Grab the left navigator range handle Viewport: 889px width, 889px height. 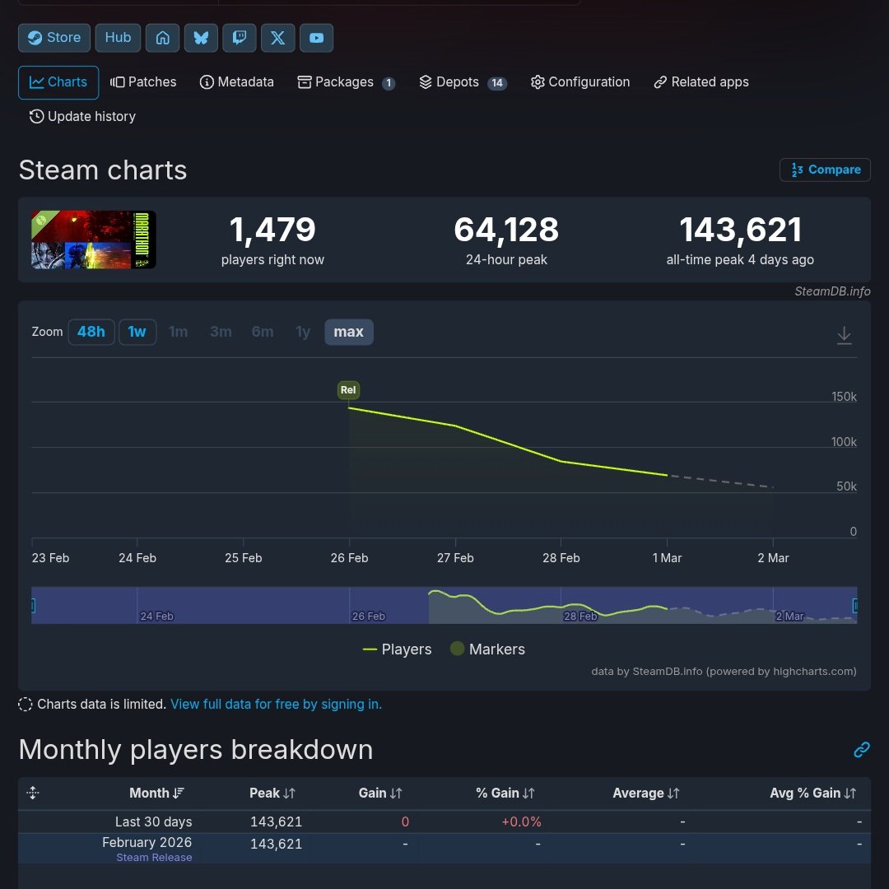coord(33,606)
